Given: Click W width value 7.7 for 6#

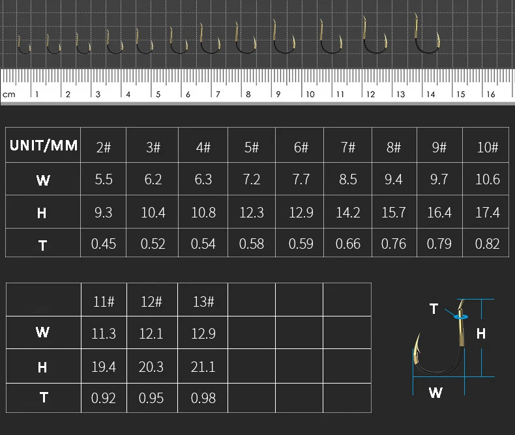Looking at the screenshot, I should (301, 180).
